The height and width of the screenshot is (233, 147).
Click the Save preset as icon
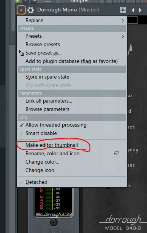21,53
